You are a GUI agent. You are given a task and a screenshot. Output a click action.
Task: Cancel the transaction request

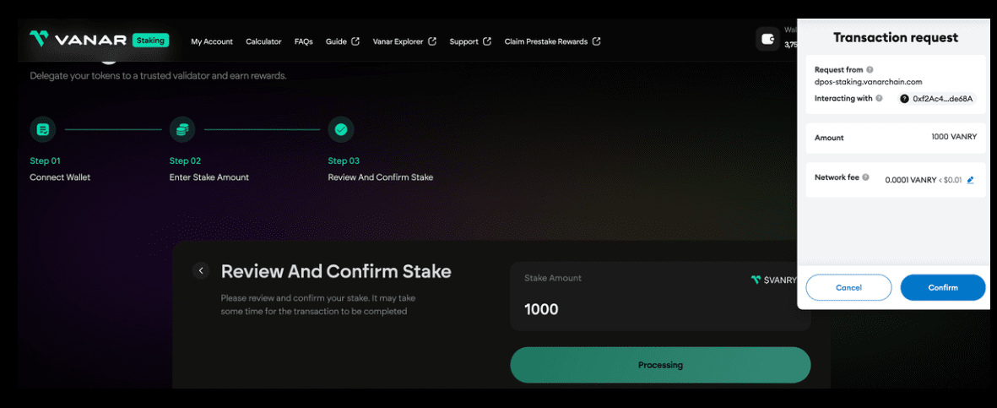(848, 287)
